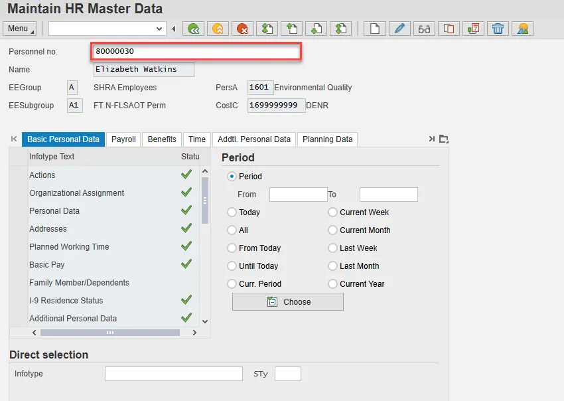
Task: Click the Copy record icon
Action: [x=449, y=29]
